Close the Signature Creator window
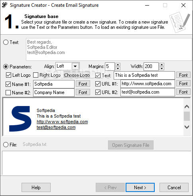The image size is (193, 196). coord(183,5)
